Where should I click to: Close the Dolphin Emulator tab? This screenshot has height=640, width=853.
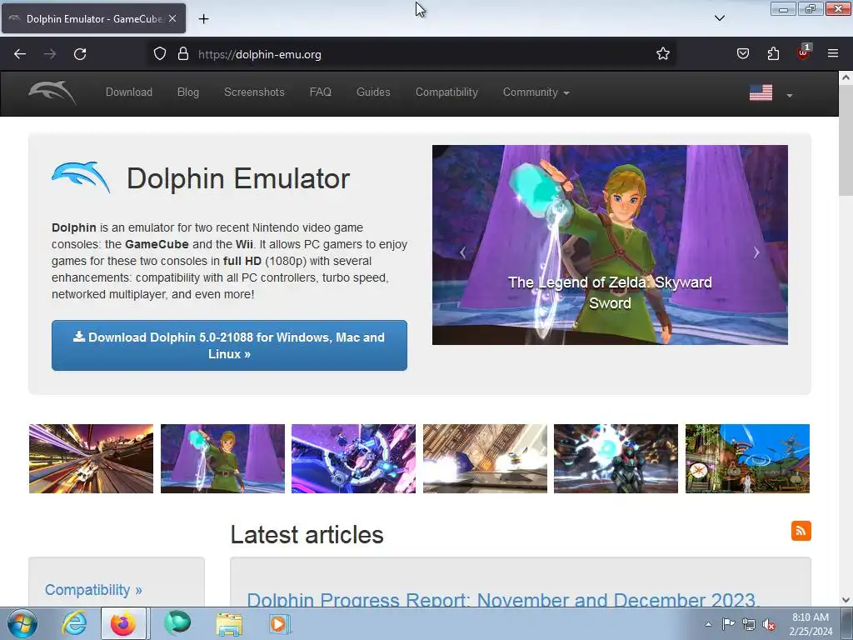(x=172, y=18)
